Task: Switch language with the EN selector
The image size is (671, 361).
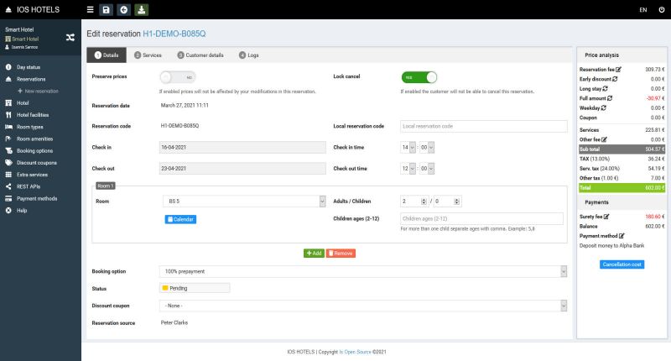Action: point(643,10)
